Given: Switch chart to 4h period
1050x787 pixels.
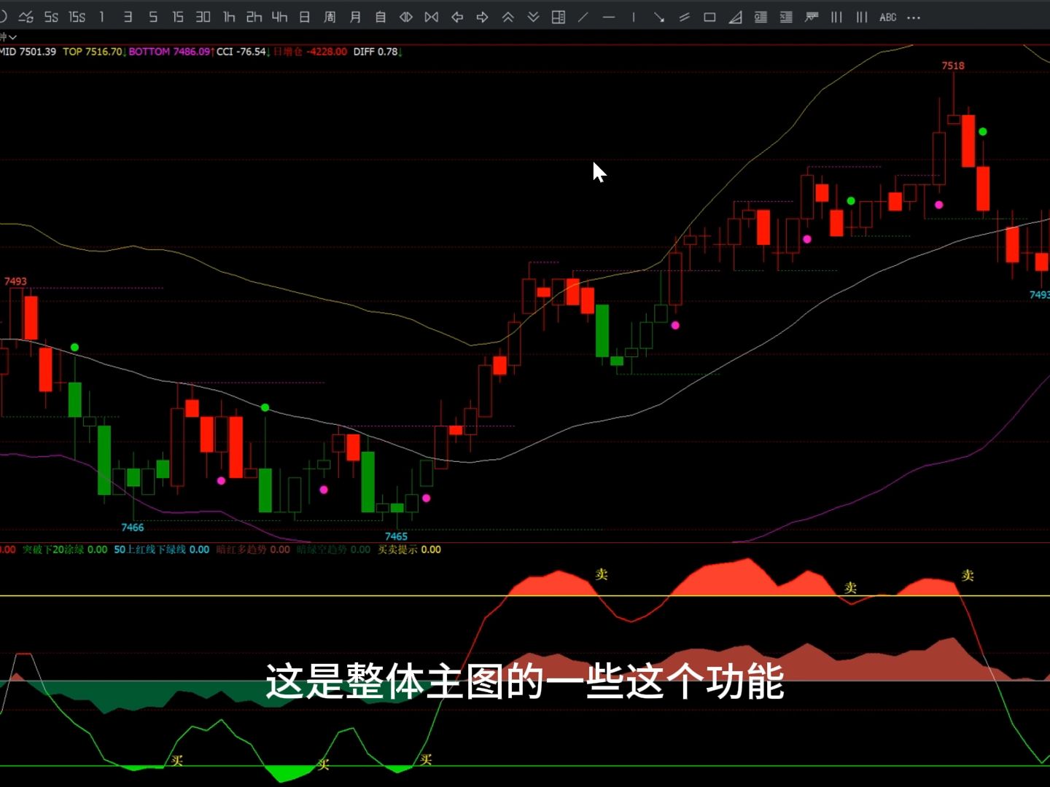Looking at the screenshot, I should coord(279,17).
